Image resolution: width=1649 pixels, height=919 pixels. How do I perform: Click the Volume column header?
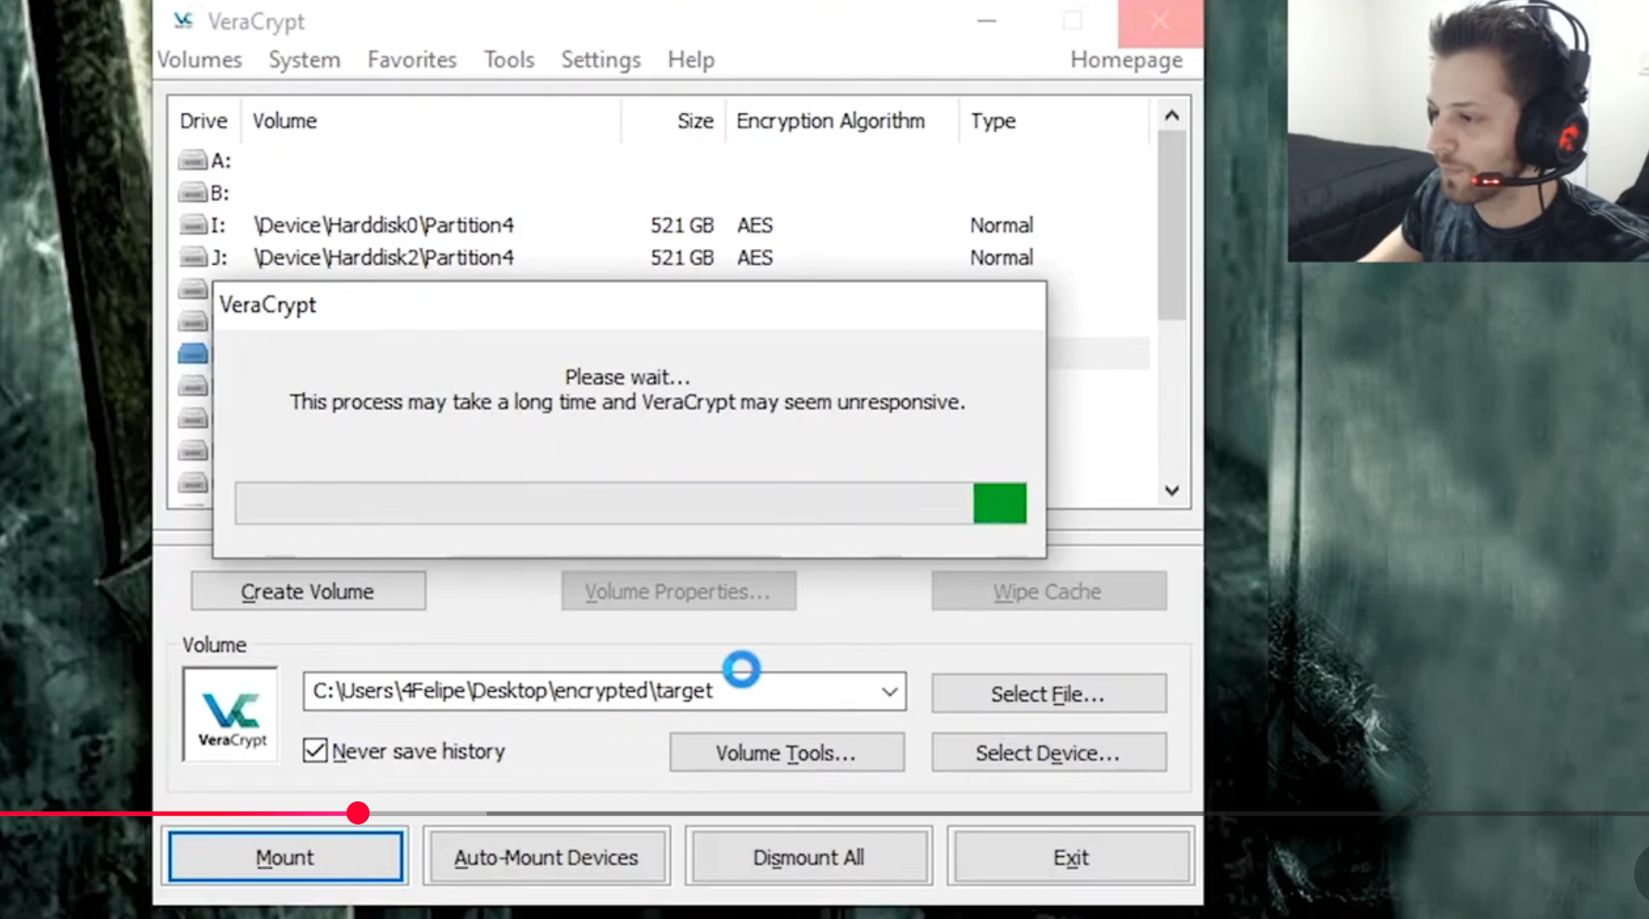coord(285,121)
